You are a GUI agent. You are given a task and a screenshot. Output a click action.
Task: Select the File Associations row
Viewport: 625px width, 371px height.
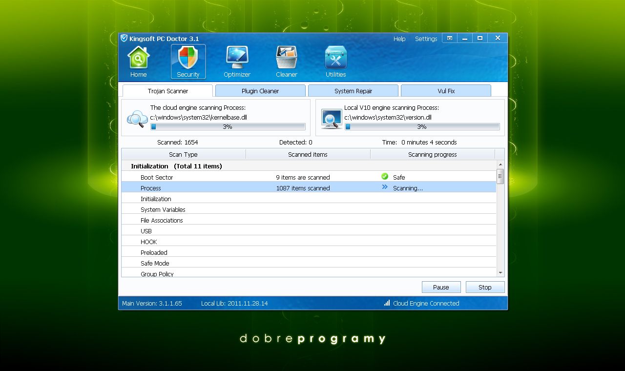(309, 220)
